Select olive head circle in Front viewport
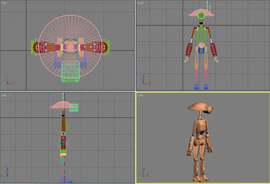The image size is (270, 184). point(201,15)
